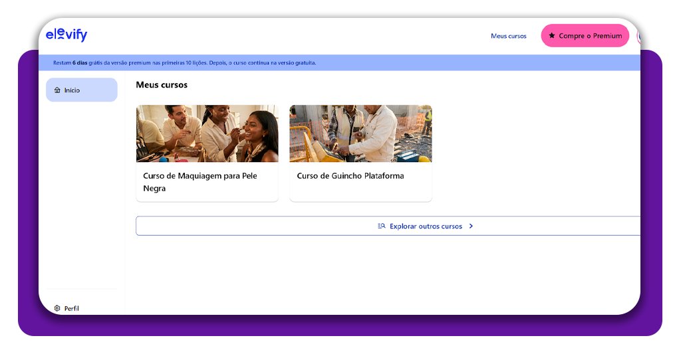Open the Guincho Plataforma course thumbnail
The height and width of the screenshot is (356, 681).
coord(360,133)
